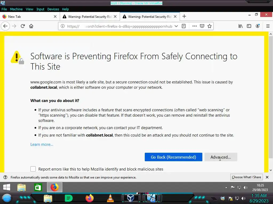Click the host volume tray icon
Screen dimensions: 273x204
pyautogui.click(x=243, y=198)
